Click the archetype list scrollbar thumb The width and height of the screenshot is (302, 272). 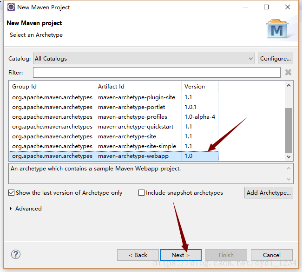point(289,130)
